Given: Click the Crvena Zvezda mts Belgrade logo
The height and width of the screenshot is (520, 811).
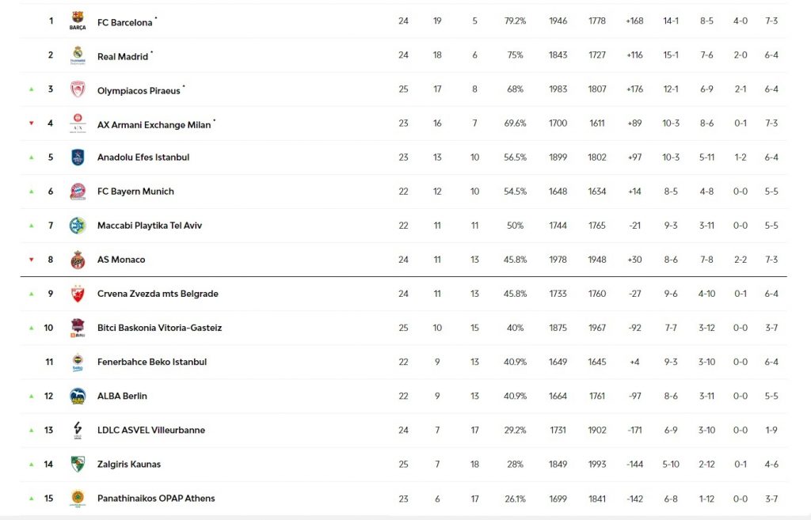Looking at the screenshot, I should tap(78, 294).
